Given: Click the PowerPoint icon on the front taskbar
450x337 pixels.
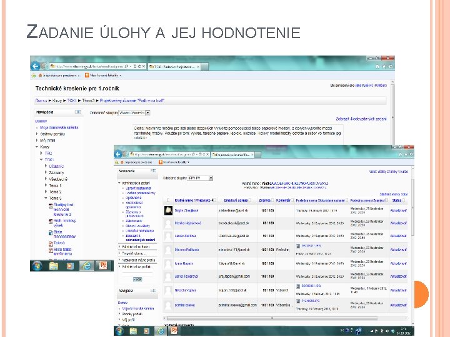Looking at the screenshot, I should 174,331.
